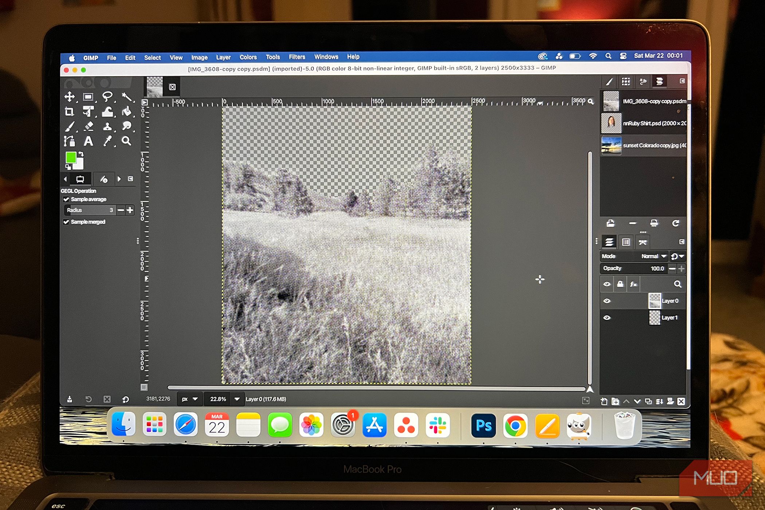
Task: Select the Eraser tool
Action: pyautogui.click(x=88, y=127)
